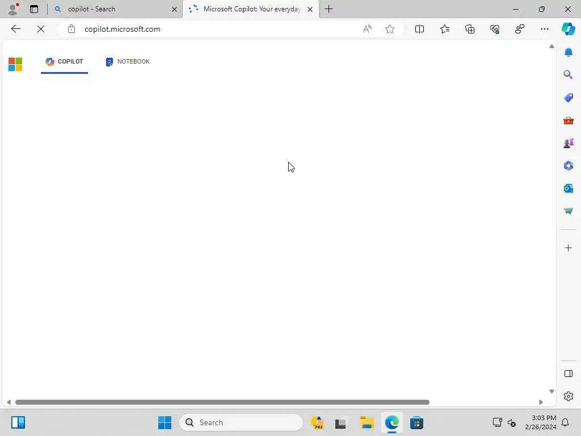The image size is (581, 436).
Task: Open a new browser tab
Action: 329,9
